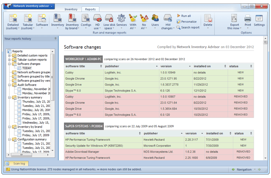The image size is (271, 178).
Task: Pin the Your reports history panel
Action: coord(55,39)
